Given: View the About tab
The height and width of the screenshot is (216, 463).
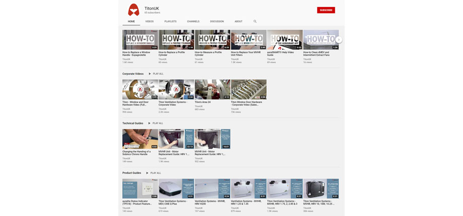Looking at the screenshot, I should coord(239,22).
